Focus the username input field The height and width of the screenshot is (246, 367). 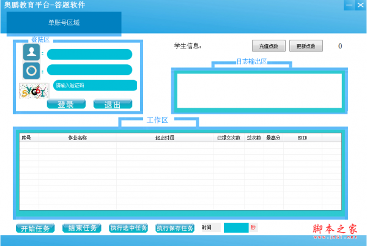(x=89, y=54)
